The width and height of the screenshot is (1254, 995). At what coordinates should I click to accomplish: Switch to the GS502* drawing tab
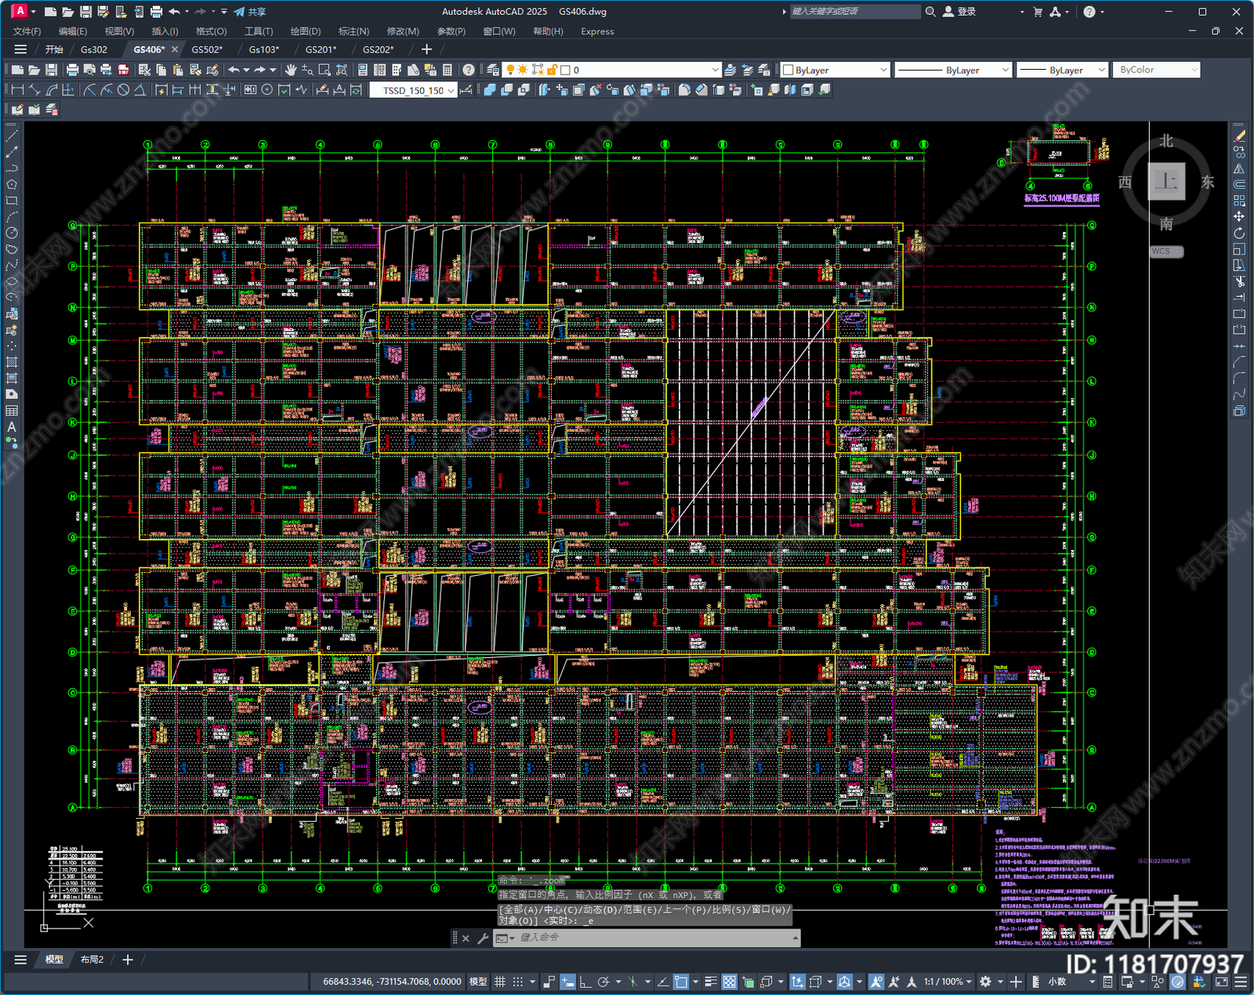pos(207,49)
